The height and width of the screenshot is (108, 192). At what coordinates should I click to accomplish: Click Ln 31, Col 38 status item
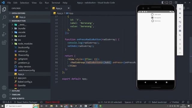coord(110,102)
